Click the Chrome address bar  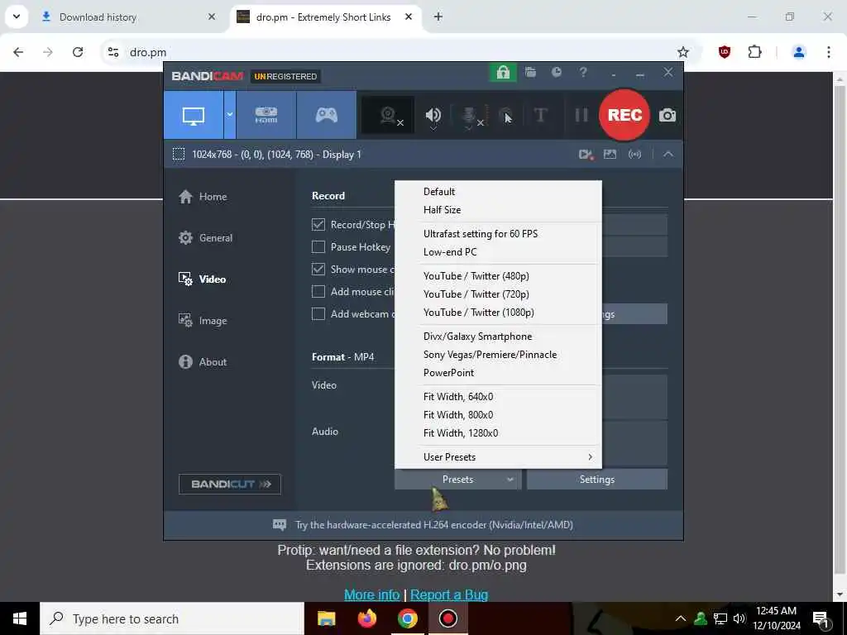click(x=400, y=52)
